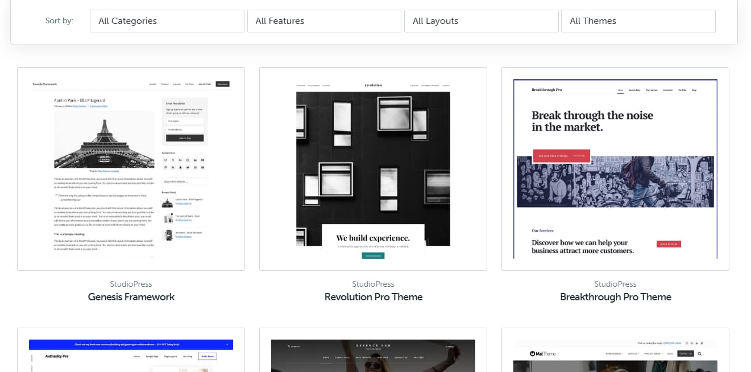Open the All Categories dropdown
The width and height of the screenshot is (751, 372).
[167, 20]
